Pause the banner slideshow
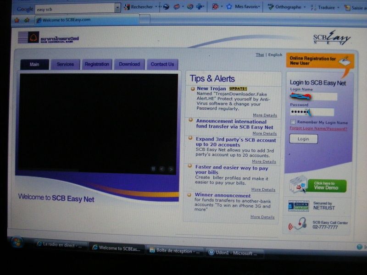 tap(153, 169)
